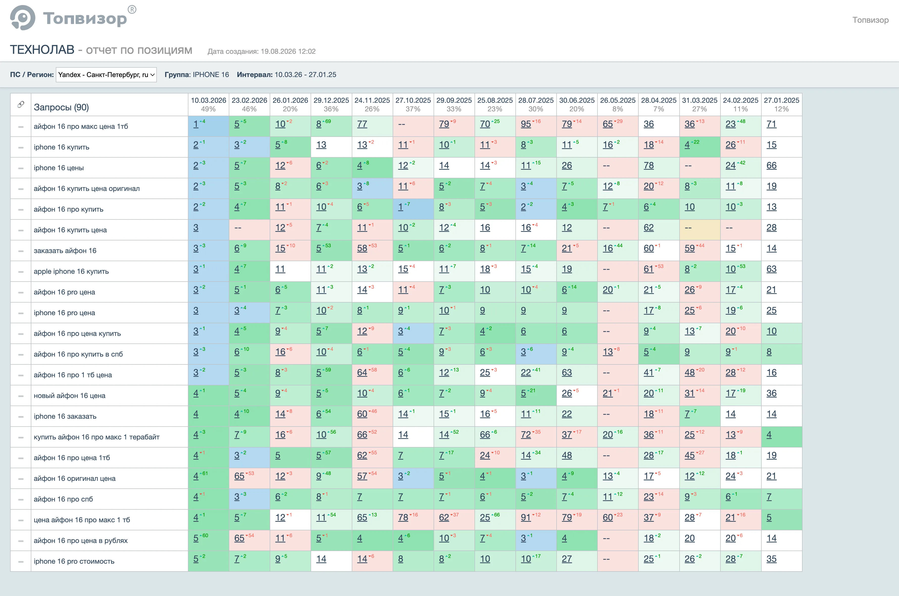Open айфон 16 про спб position under 27.01.2025
Image resolution: width=899 pixels, height=596 pixels.
[769, 497]
